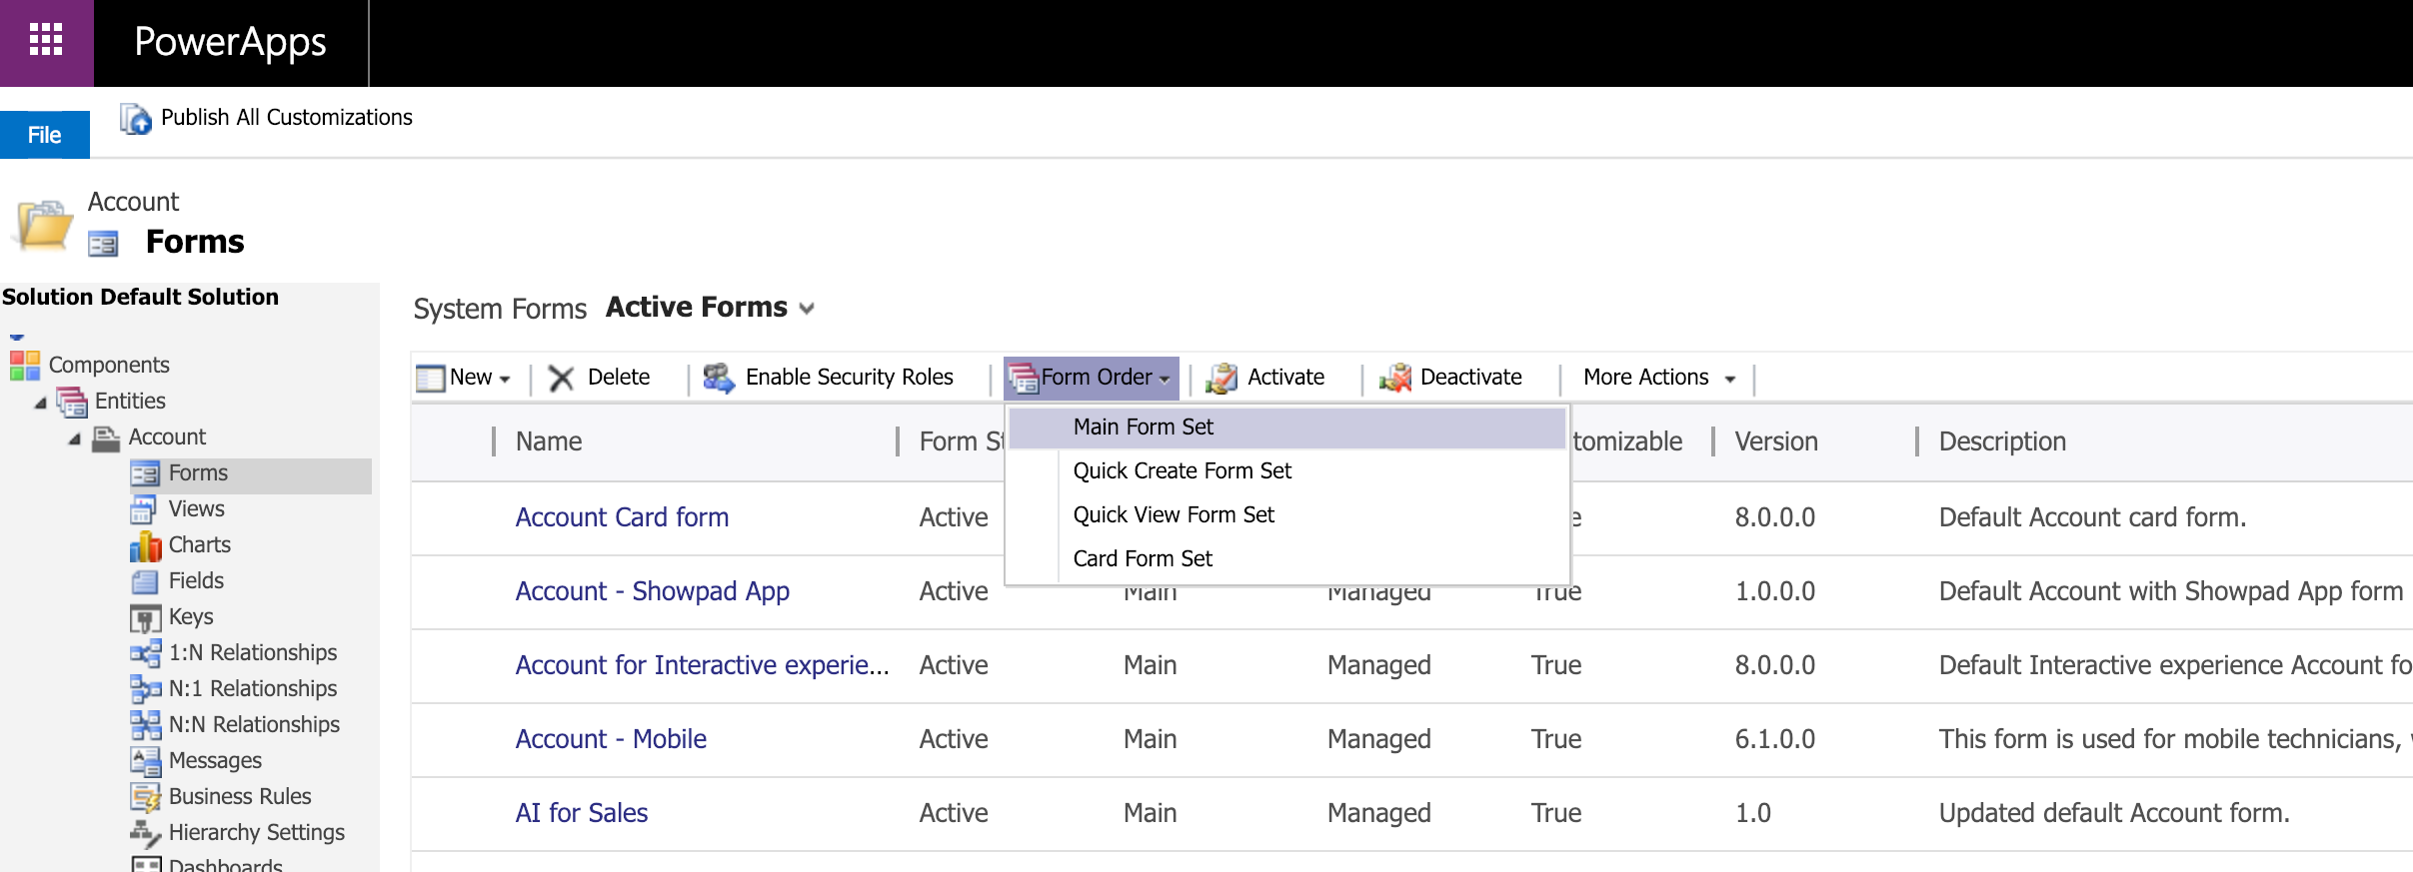Click the PowerApps title
This screenshot has width=2413, height=872.
pyautogui.click(x=230, y=42)
